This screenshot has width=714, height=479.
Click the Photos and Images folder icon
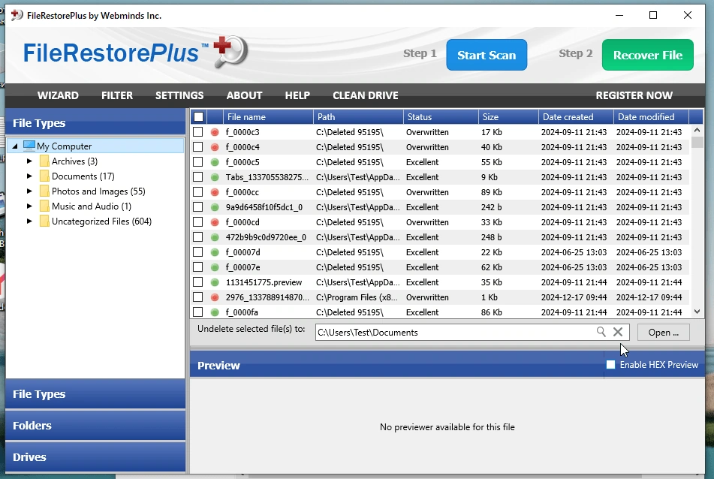(x=44, y=191)
